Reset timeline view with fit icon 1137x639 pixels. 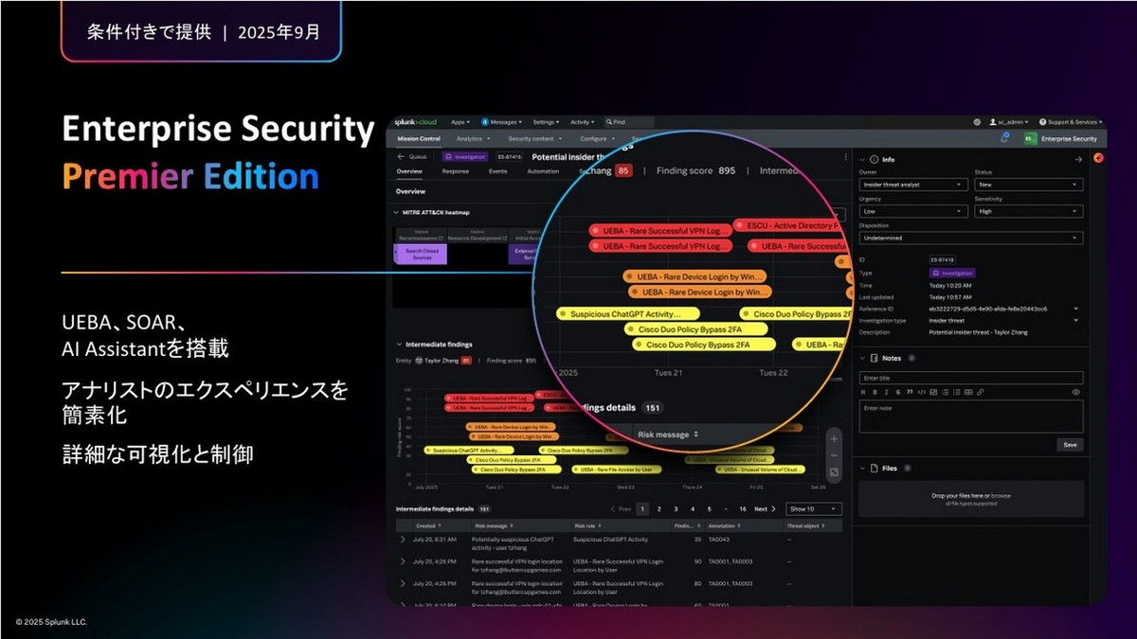[834, 471]
